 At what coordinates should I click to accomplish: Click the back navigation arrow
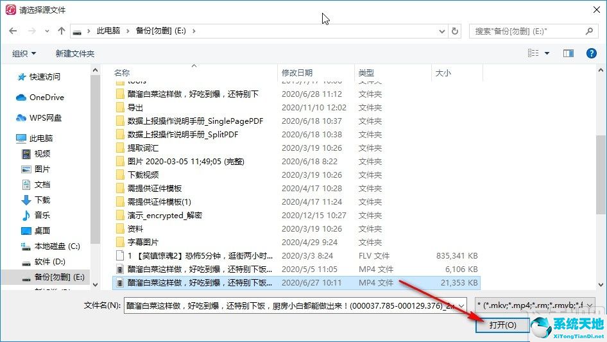click(13, 31)
